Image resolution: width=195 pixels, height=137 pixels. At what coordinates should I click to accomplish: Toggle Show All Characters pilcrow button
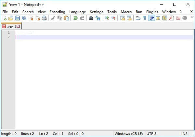coord(145,18)
